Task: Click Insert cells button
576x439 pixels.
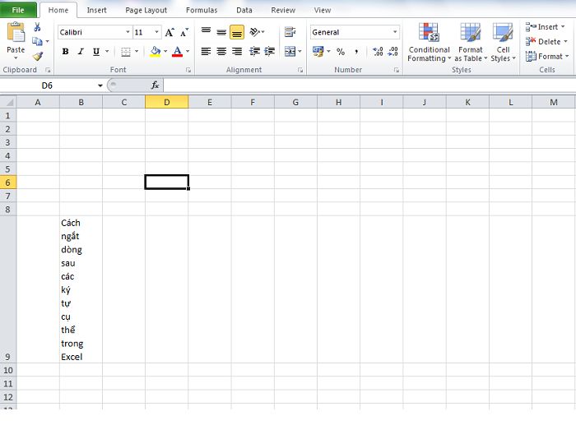Action: pos(546,27)
